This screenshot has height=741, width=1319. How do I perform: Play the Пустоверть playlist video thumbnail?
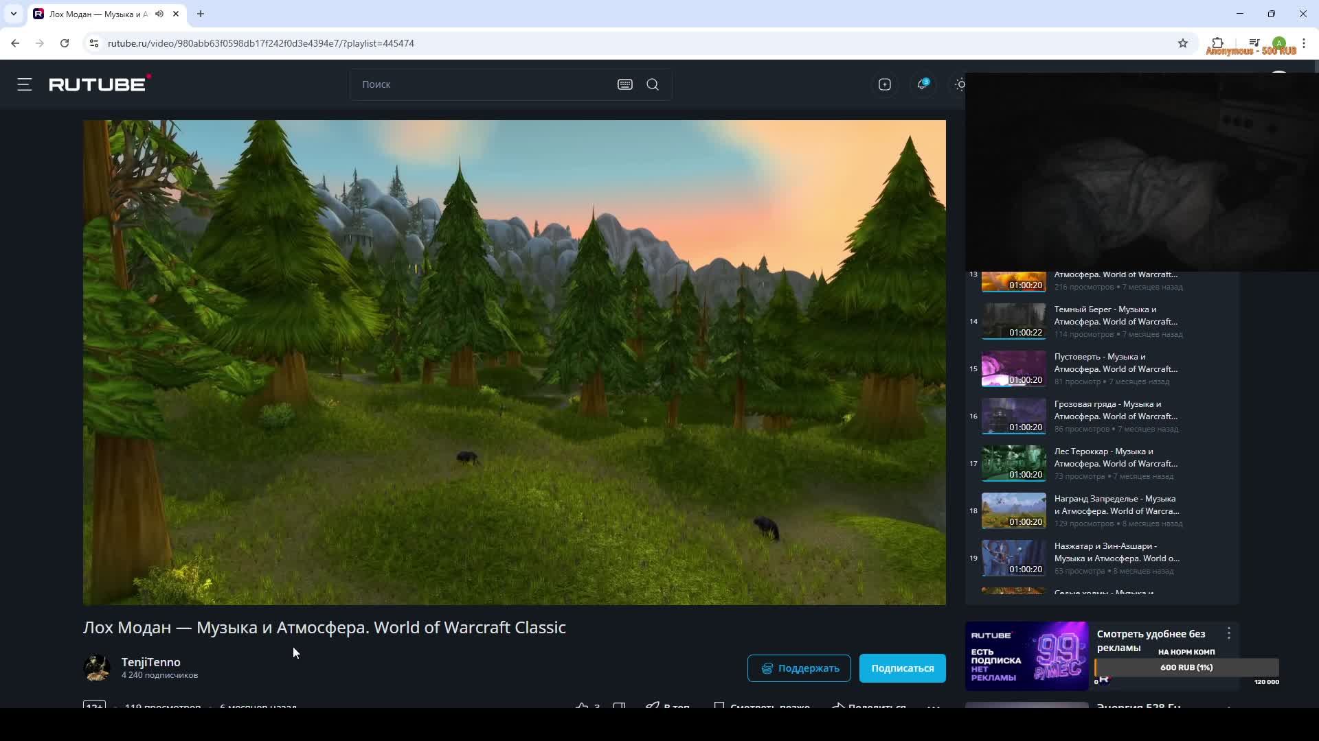point(1013,368)
